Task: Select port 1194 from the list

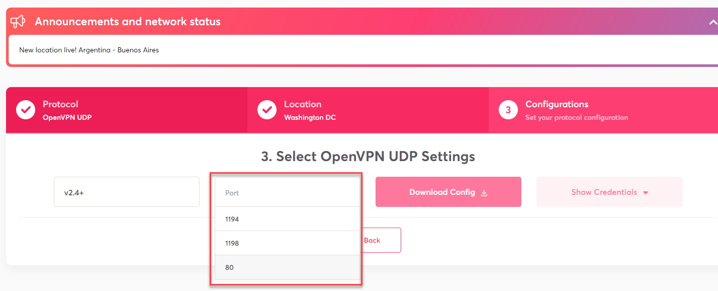Action: pos(287,219)
